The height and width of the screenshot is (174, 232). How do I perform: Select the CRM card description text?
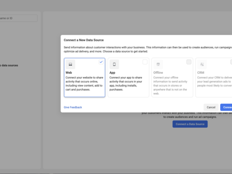click(x=215, y=82)
